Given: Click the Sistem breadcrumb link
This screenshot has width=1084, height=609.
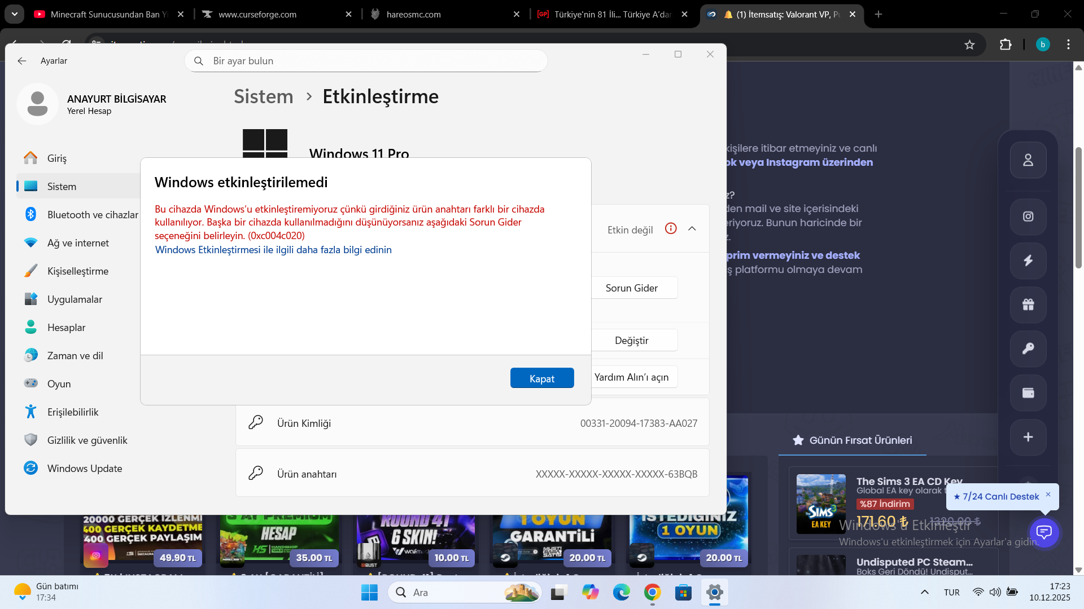Looking at the screenshot, I should click(264, 96).
